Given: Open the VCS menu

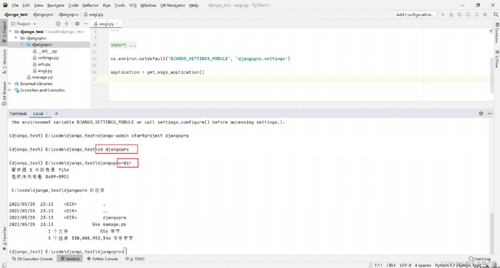Looking at the screenshot, I should [132, 5].
